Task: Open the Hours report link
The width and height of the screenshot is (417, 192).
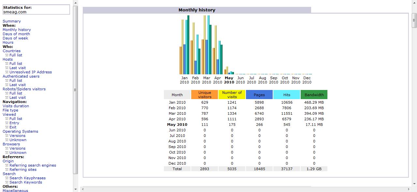Action: (8, 42)
